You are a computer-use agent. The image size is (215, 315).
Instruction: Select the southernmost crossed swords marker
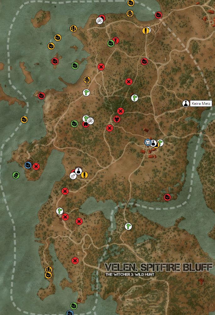[75, 261]
